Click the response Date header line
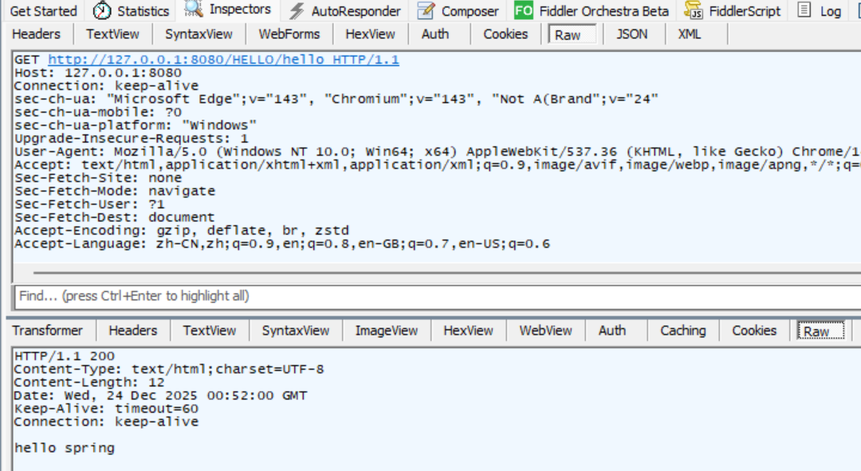This screenshot has height=471, width=861. 160,395
